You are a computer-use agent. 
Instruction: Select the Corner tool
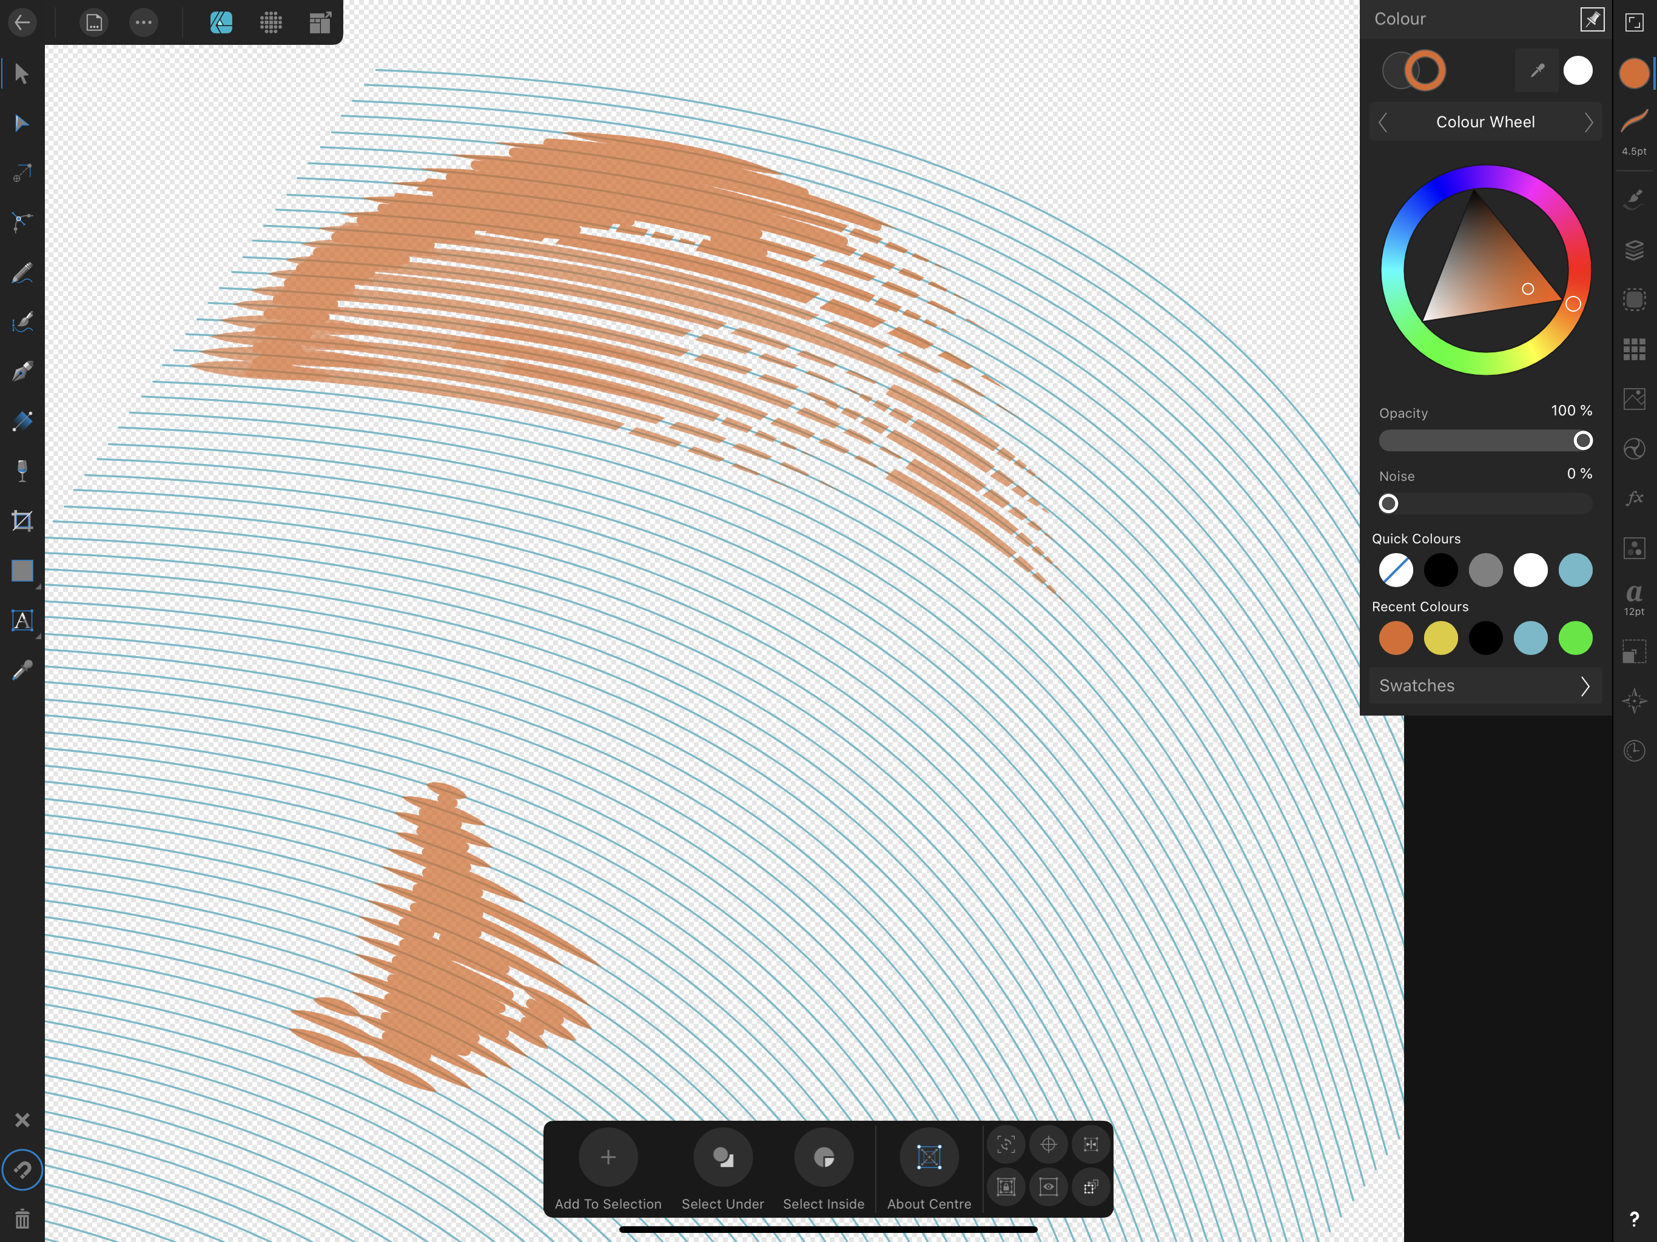(22, 223)
